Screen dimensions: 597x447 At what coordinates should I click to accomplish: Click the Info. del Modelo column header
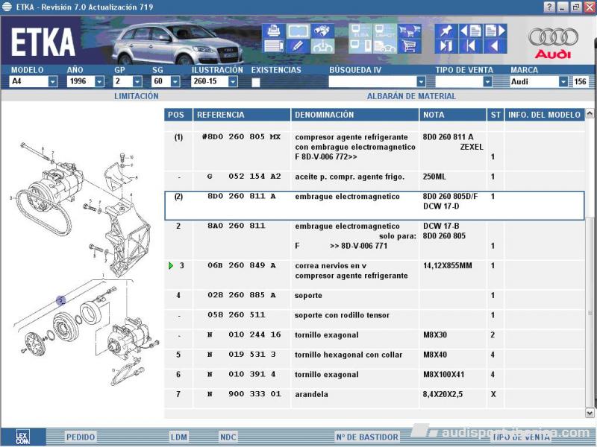(545, 115)
